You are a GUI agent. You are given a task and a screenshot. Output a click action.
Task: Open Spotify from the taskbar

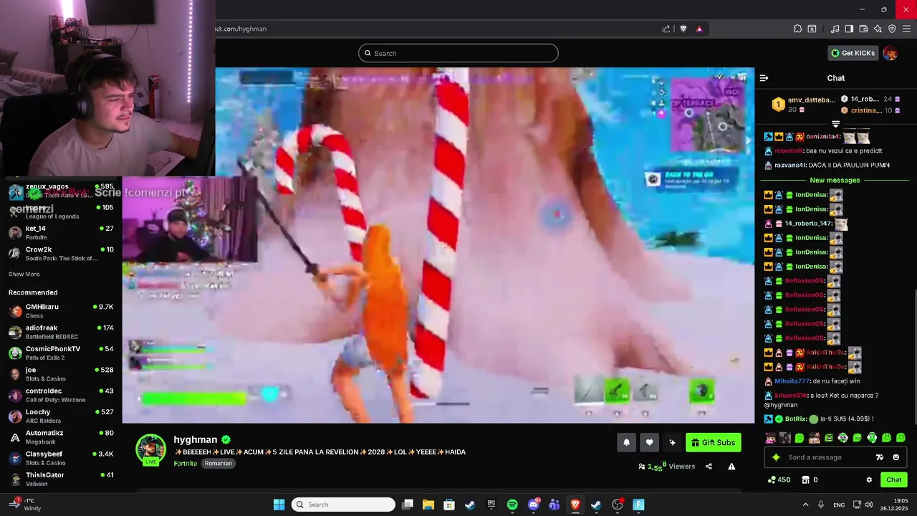pos(512,505)
